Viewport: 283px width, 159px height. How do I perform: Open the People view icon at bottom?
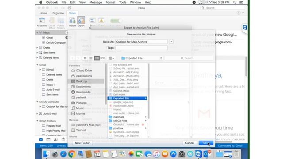coord(56,140)
